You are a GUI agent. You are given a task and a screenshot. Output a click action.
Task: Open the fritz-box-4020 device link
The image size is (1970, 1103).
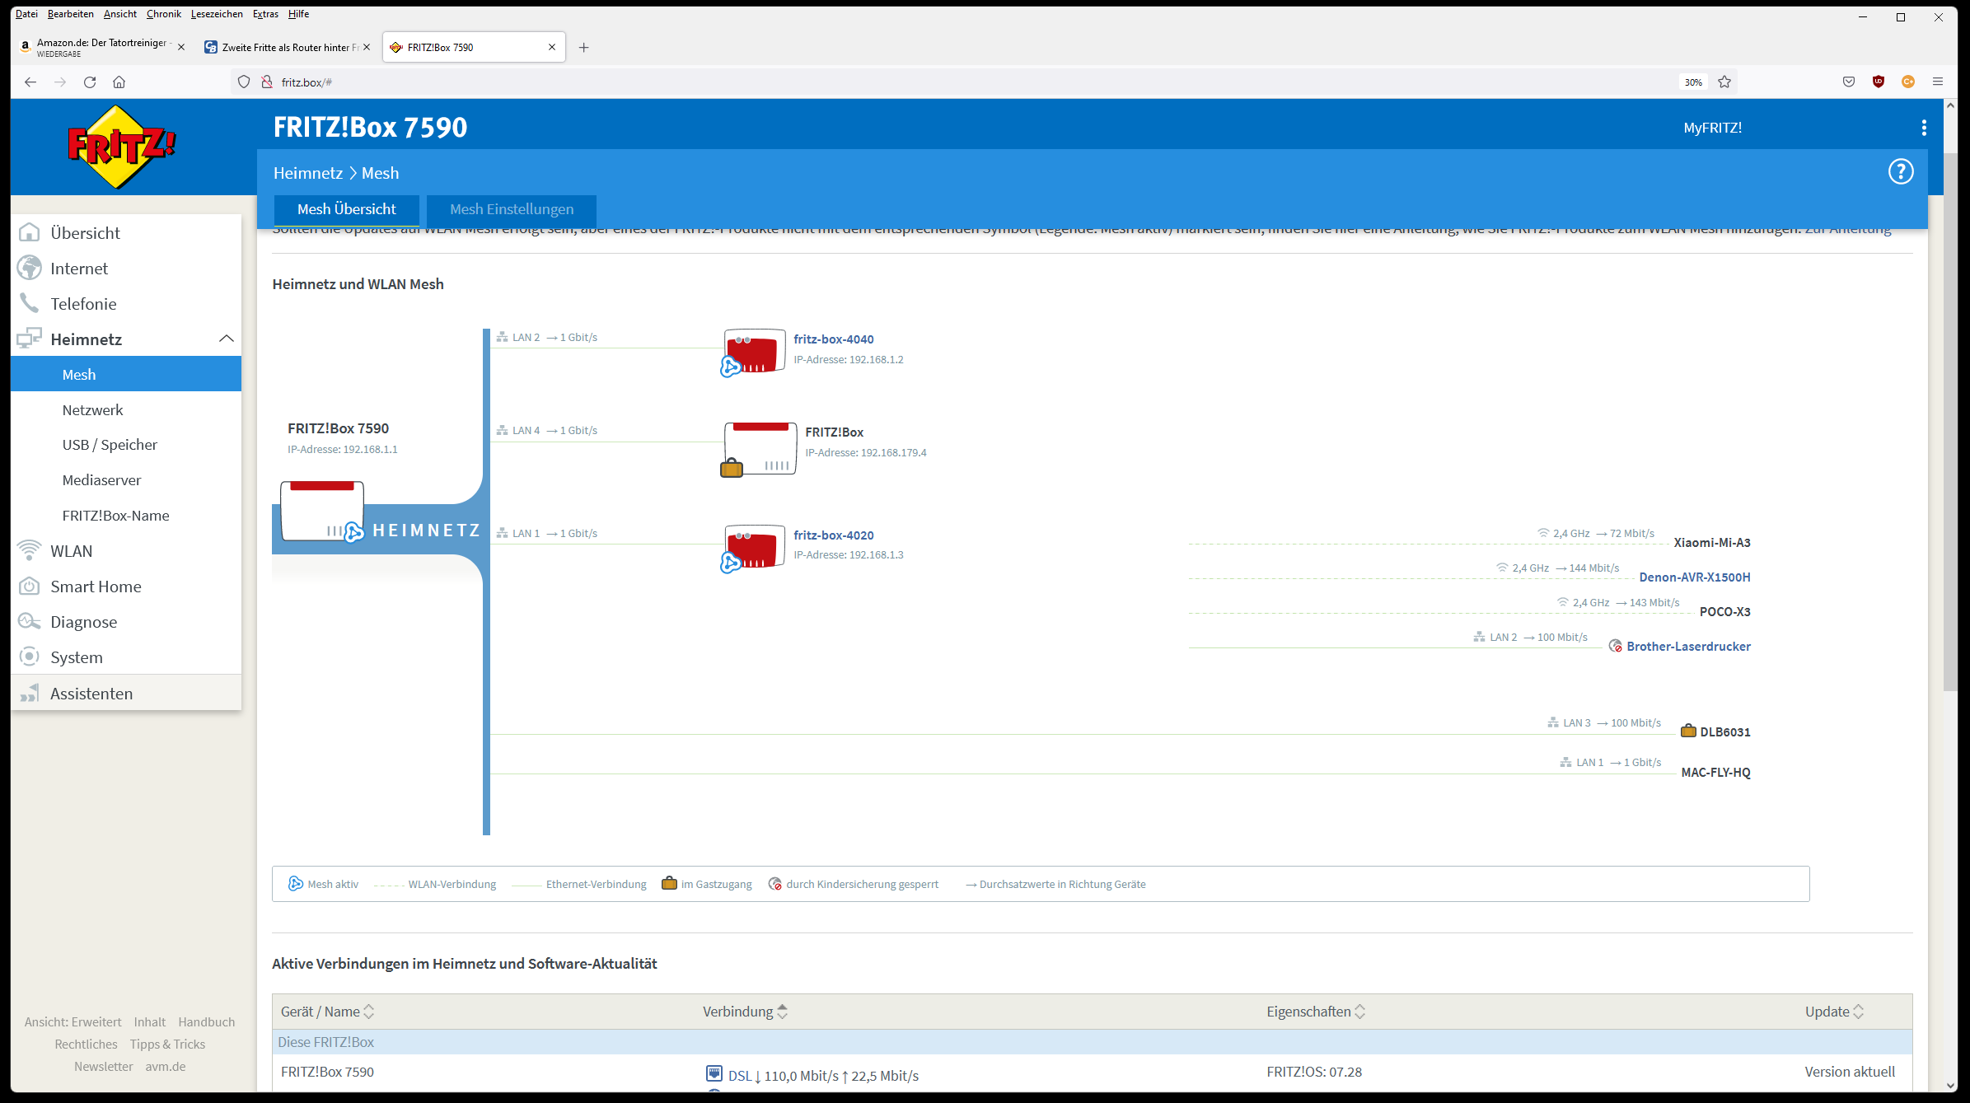pos(834,535)
